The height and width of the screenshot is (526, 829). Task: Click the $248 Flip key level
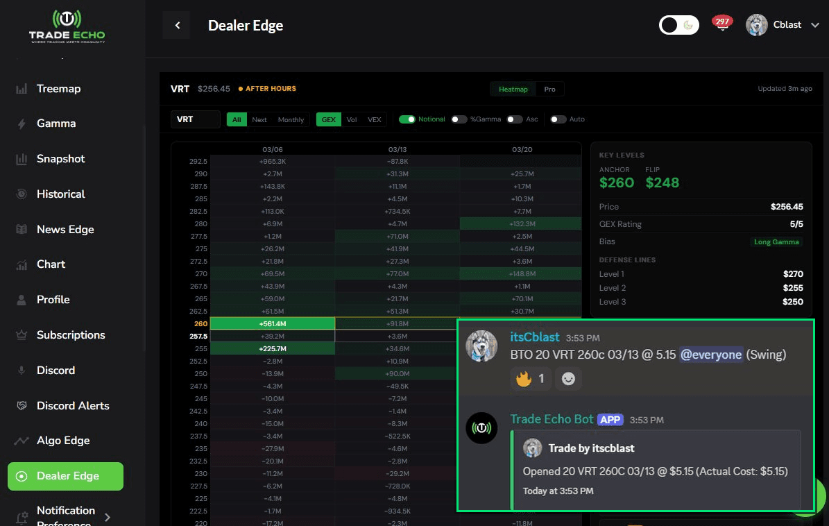(x=662, y=183)
